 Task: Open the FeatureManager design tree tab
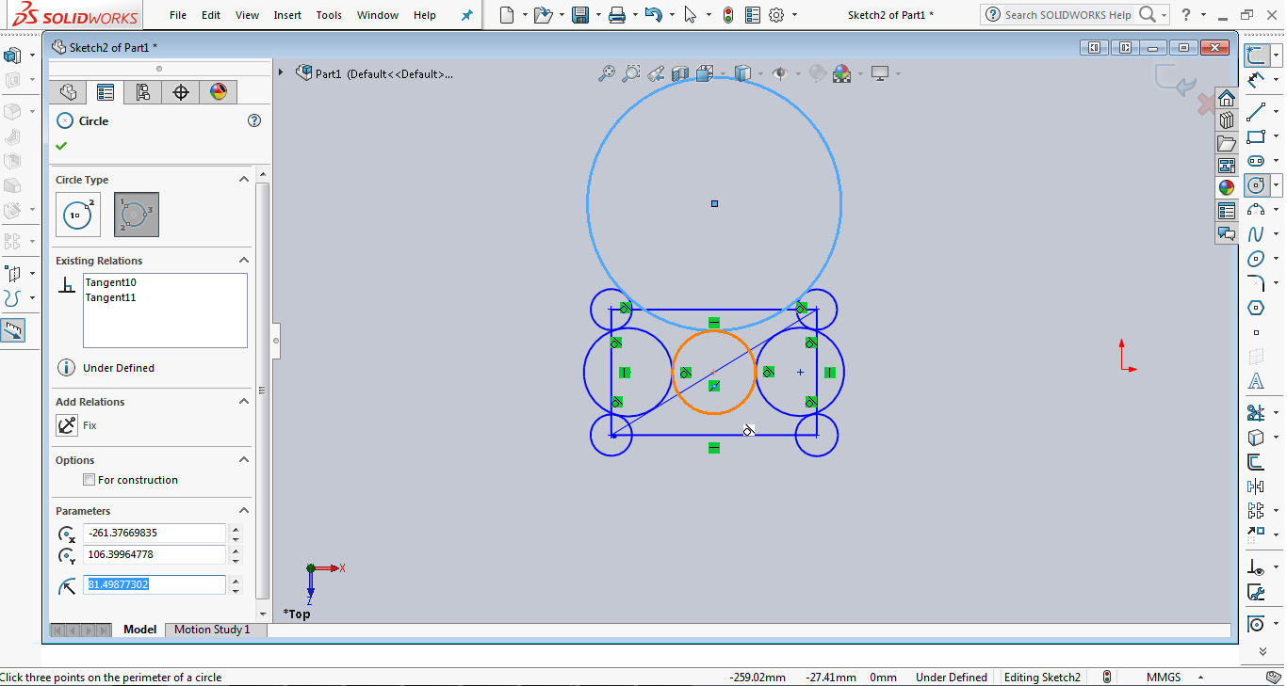click(x=68, y=91)
